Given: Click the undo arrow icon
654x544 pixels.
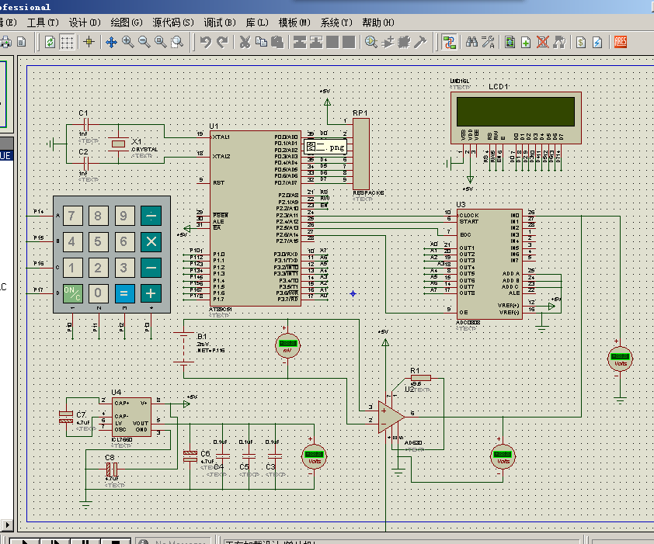Looking at the screenshot, I should click(206, 42).
